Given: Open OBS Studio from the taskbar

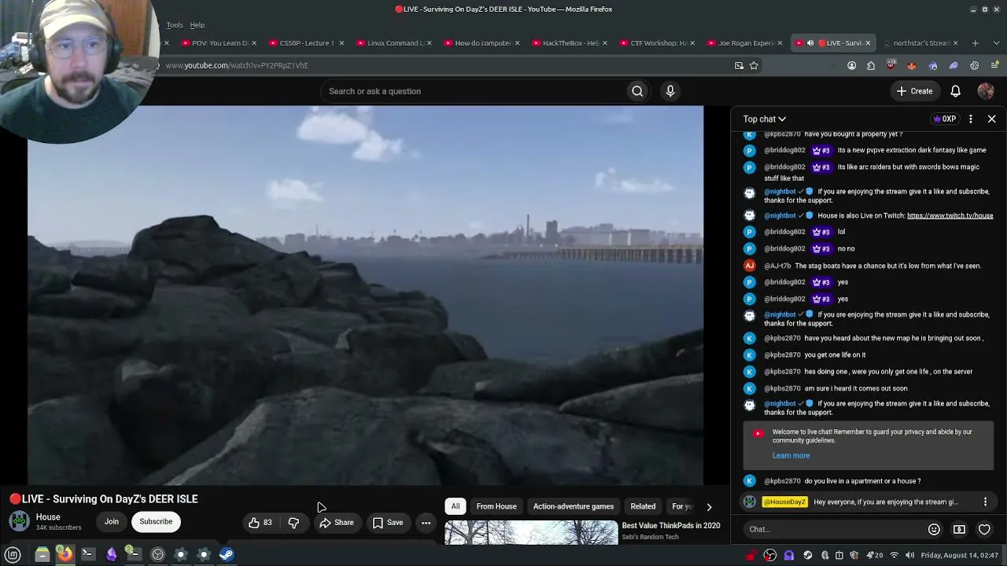Looking at the screenshot, I should point(157,554).
